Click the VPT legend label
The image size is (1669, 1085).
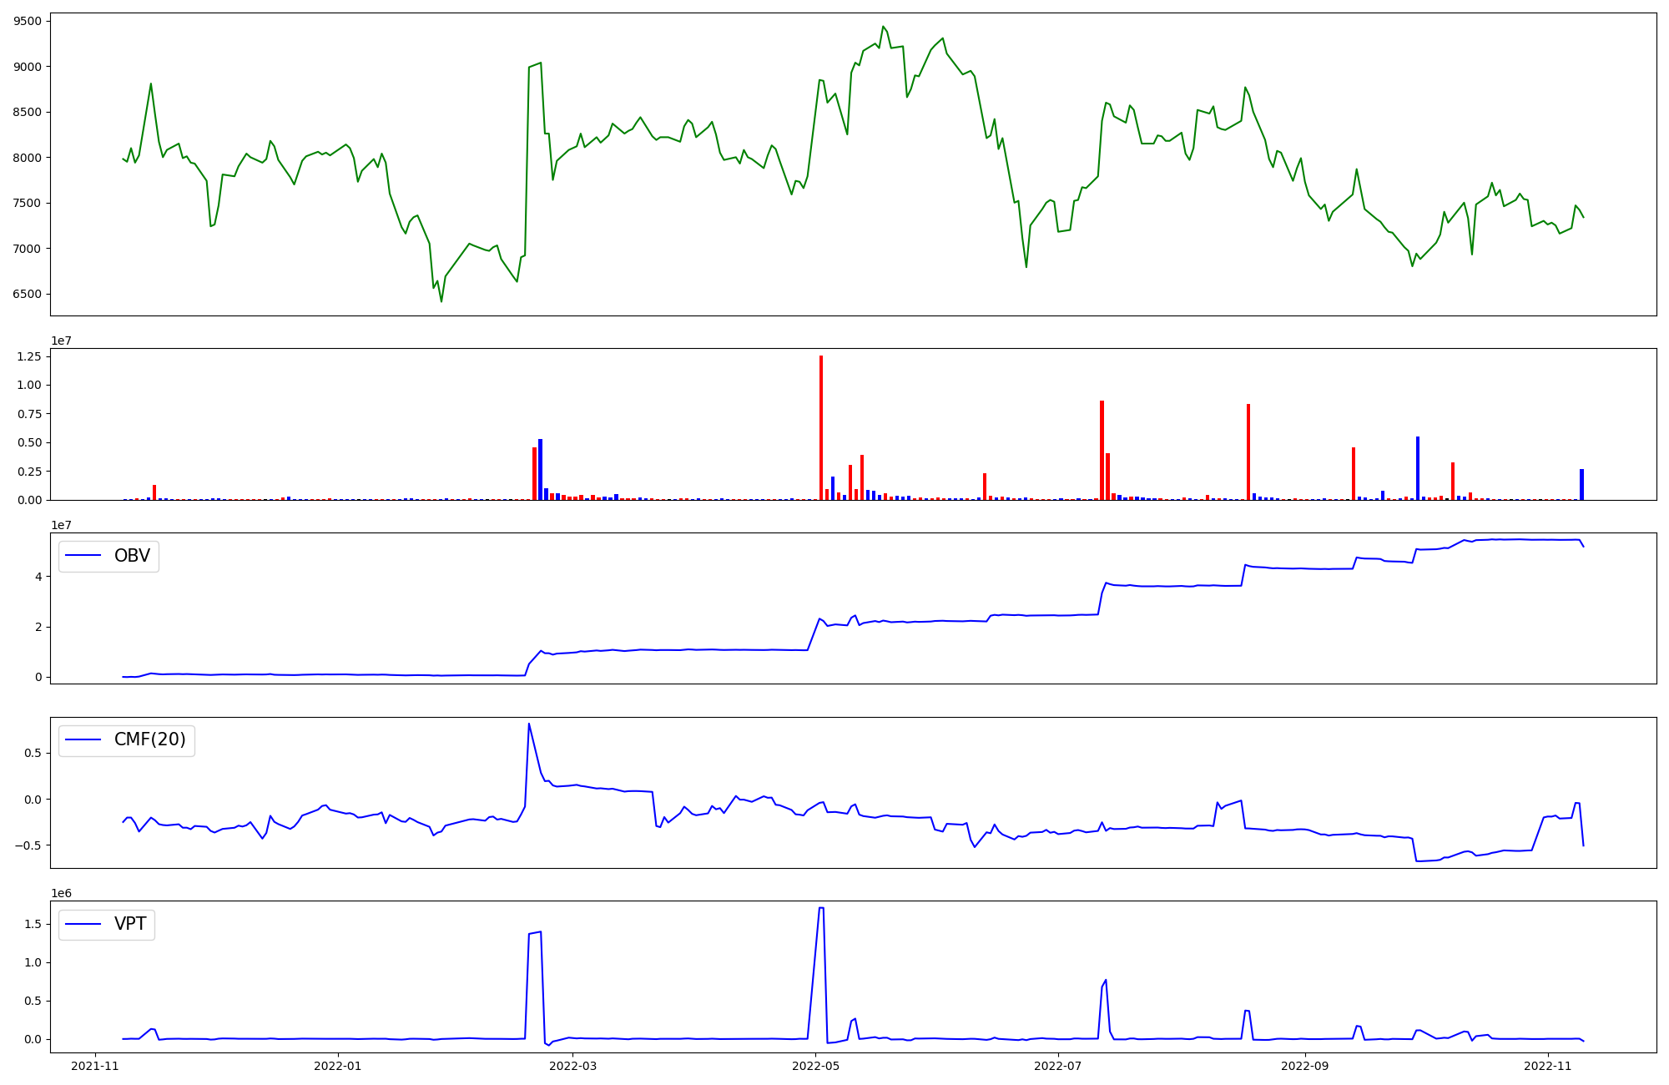(x=130, y=924)
